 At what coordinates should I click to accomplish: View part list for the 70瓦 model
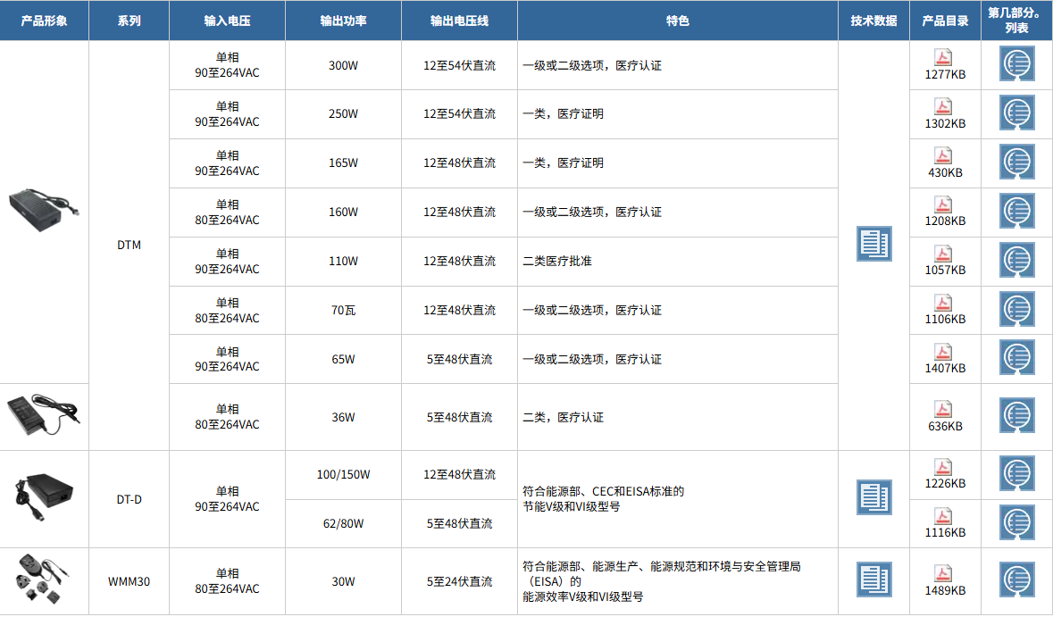click(x=1016, y=309)
